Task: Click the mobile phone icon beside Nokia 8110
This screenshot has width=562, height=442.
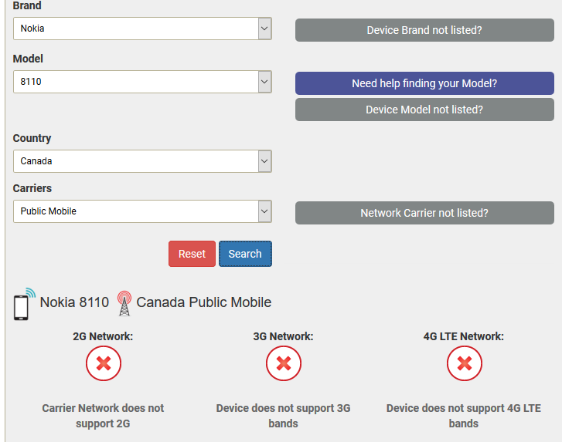Action: 22,304
